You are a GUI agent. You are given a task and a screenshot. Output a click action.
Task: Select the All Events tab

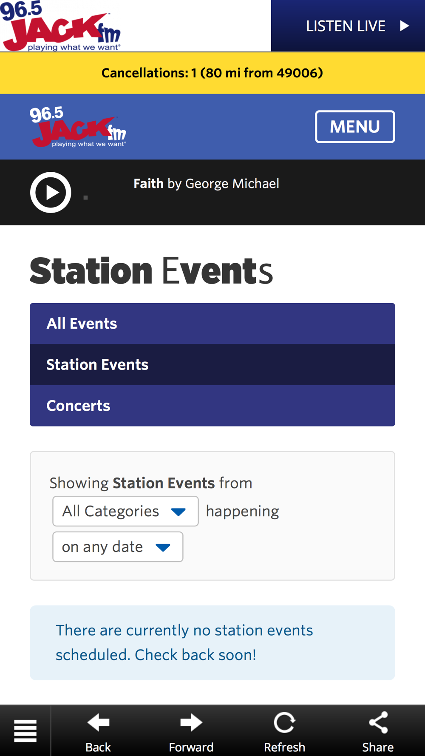212,324
